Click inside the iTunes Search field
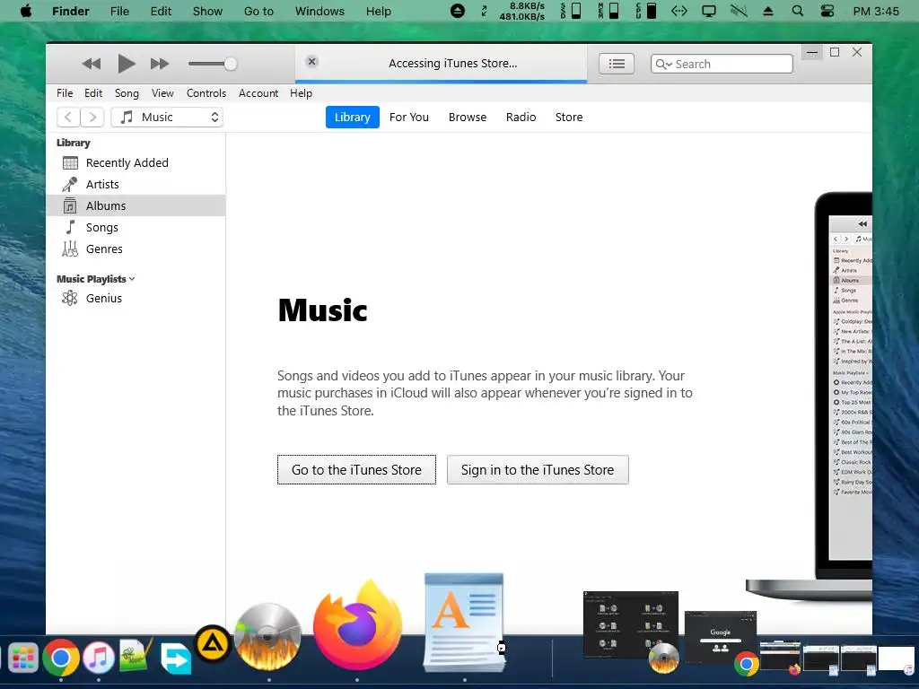 click(x=722, y=64)
